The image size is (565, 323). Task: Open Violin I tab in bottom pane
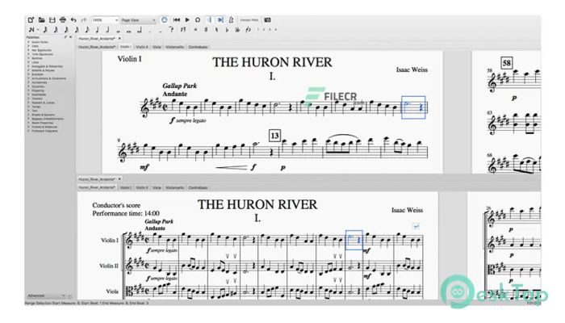[125, 187]
